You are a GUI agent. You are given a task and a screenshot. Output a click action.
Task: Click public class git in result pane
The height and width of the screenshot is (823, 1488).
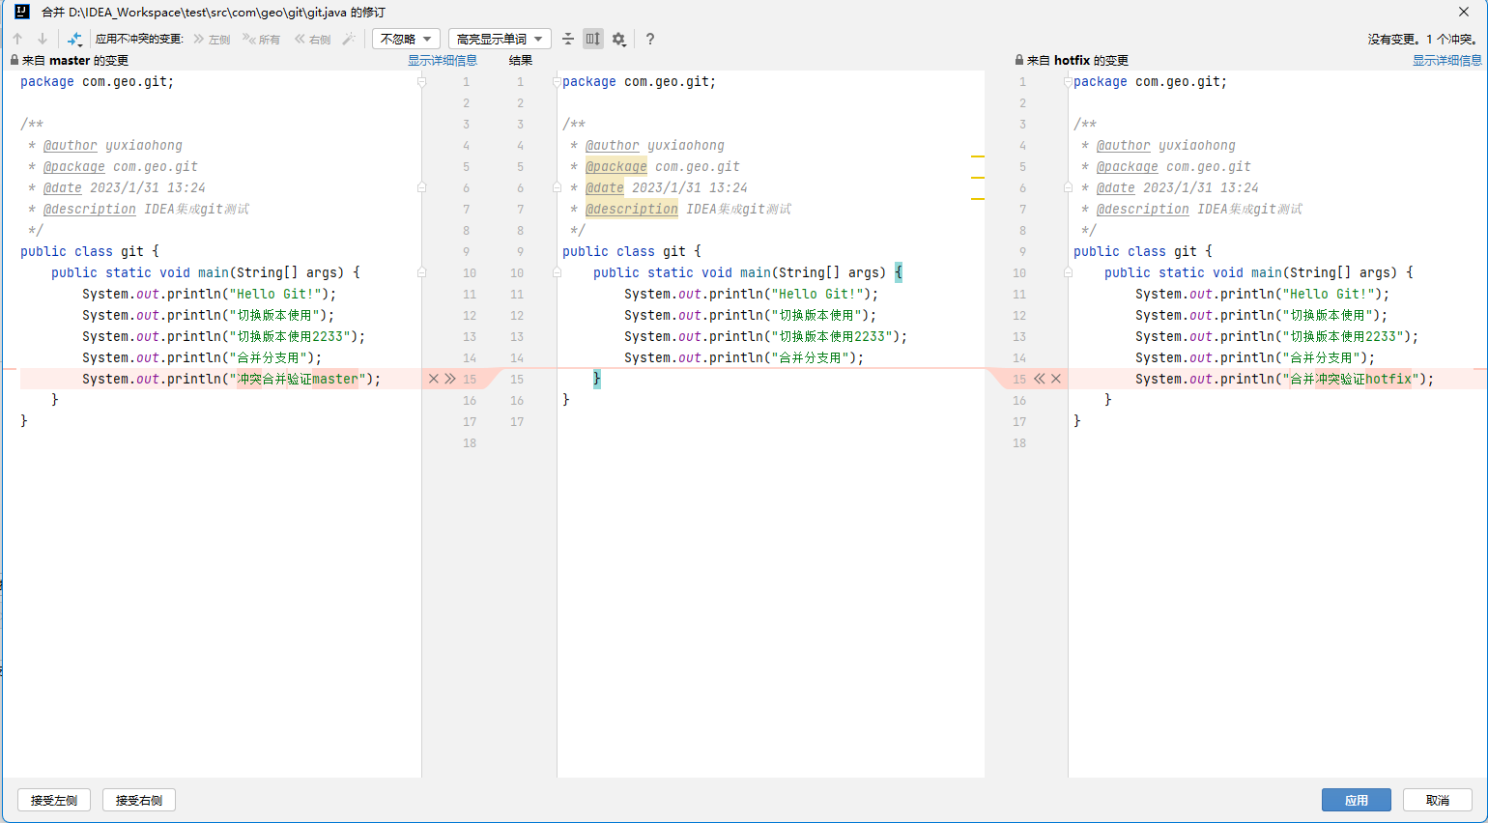[632, 251]
